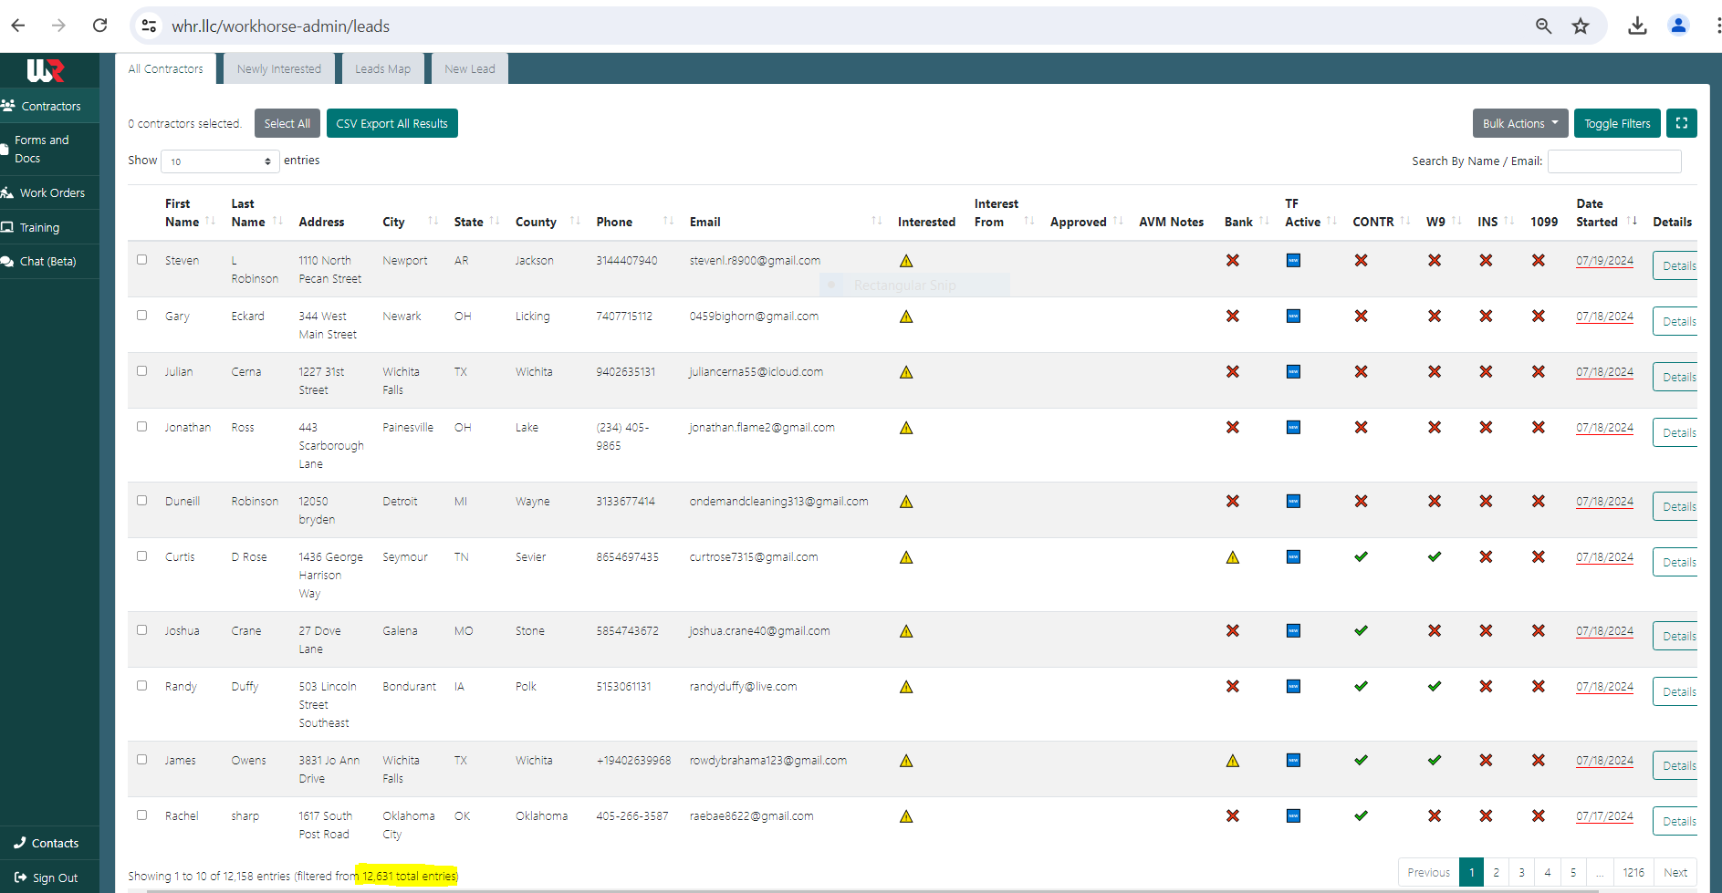Click the CONTR green check for Joshua Crane
Image resolution: width=1722 pixels, height=893 pixels.
(1361, 630)
